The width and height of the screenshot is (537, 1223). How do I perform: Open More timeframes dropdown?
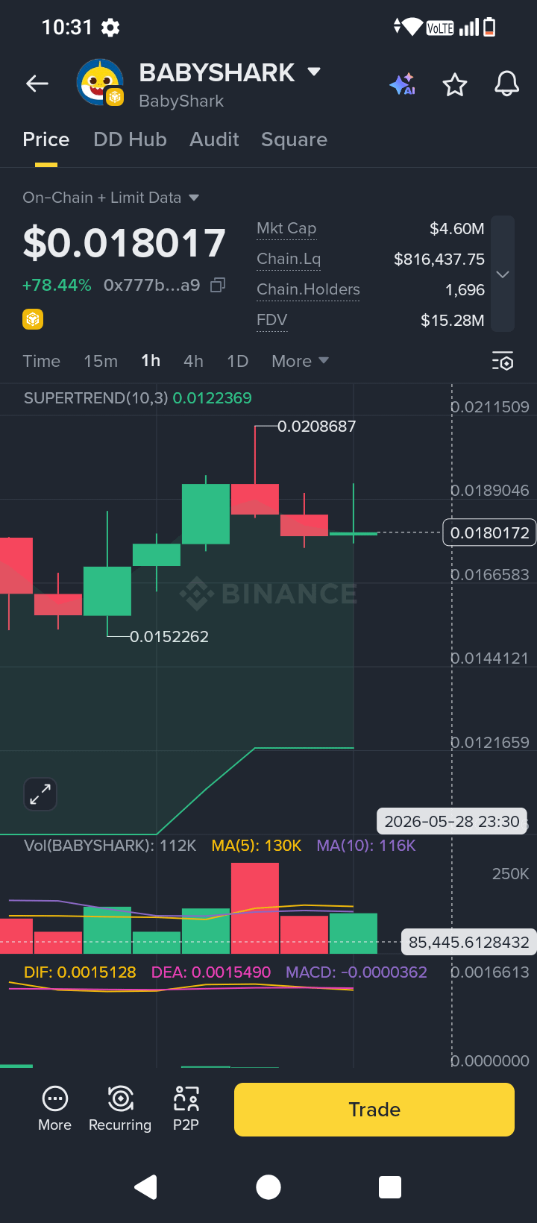coord(300,361)
